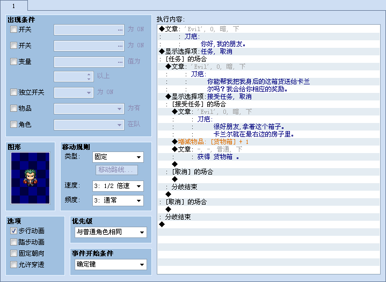Check the 允许穿透 option
The width and height of the screenshot is (386, 282).
tap(13, 264)
